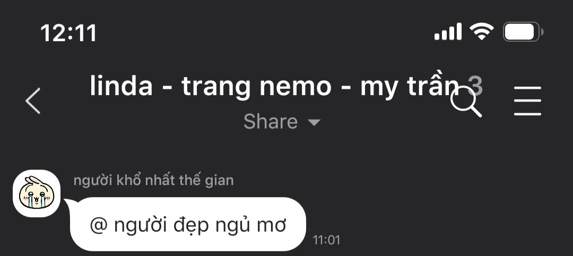Expand the Share dropdown arrow
Viewport: 573px width, 256px height.
click(314, 122)
